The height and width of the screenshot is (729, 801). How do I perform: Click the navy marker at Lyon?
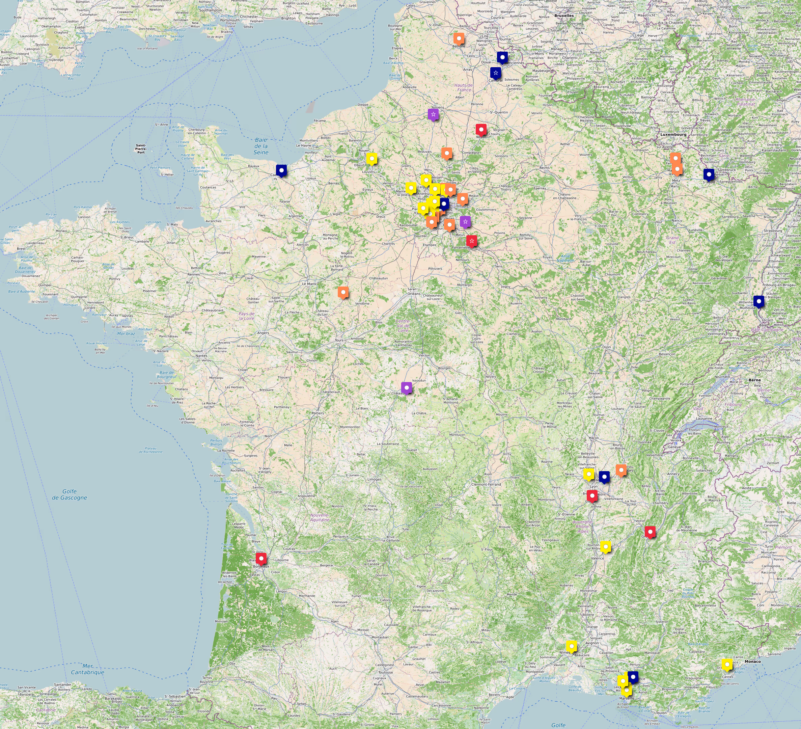(x=604, y=477)
